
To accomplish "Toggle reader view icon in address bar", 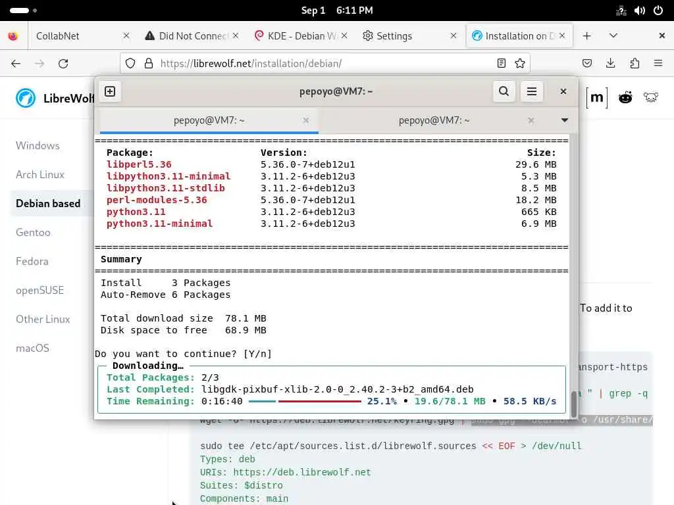I will coord(501,64).
